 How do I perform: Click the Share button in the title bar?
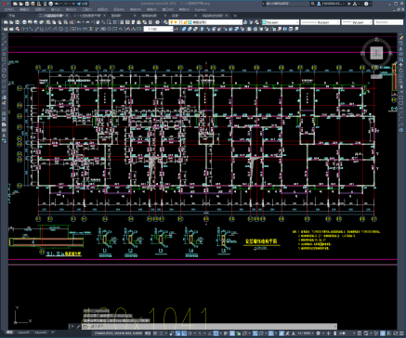coord(82,4)
